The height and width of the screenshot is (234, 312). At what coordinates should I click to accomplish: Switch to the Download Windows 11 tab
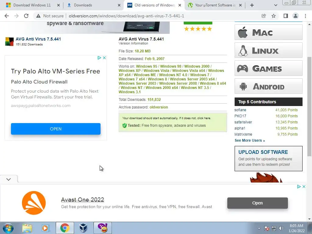coord(32,5)
